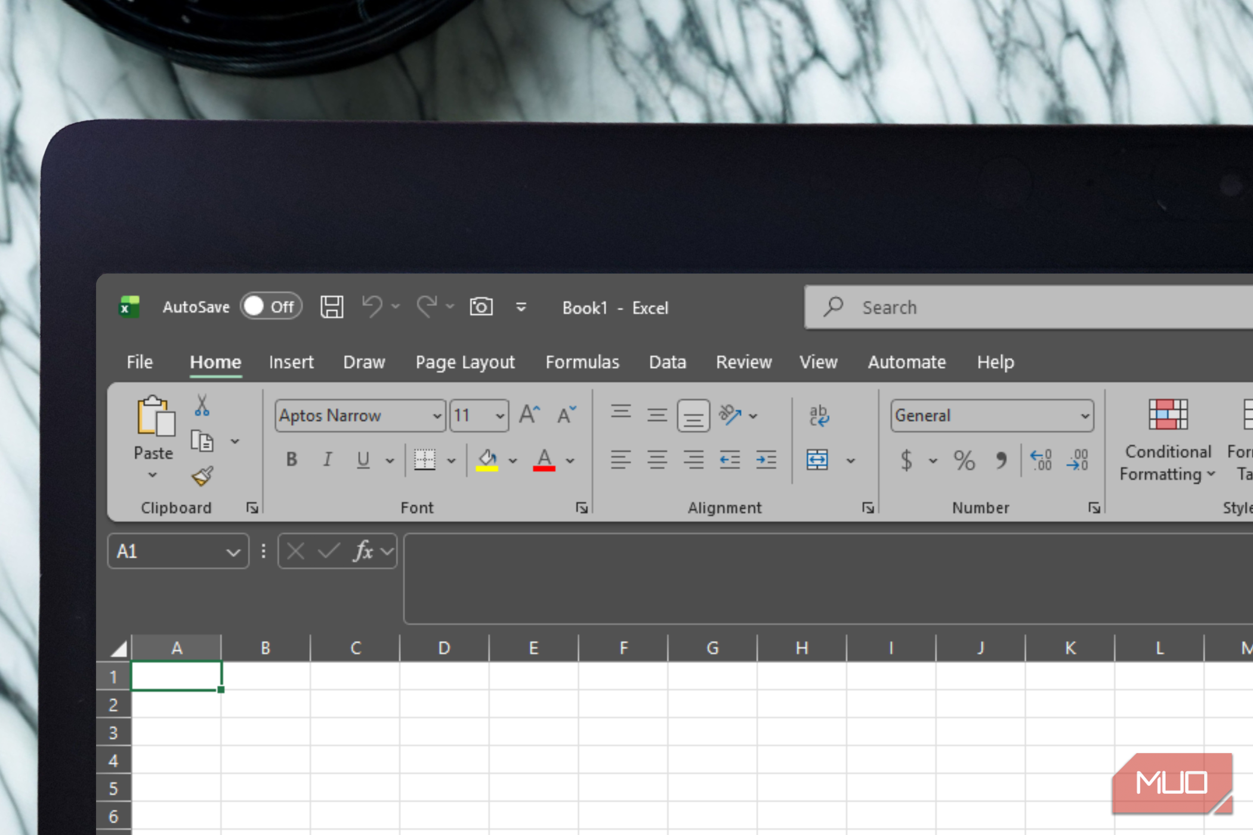
Task: Toggle Underline formatting
Action: click(x=363, y=460)
